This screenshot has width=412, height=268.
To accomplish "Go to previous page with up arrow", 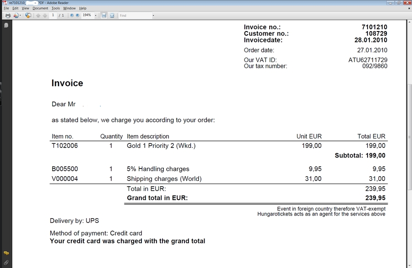I will coord(38,16).
